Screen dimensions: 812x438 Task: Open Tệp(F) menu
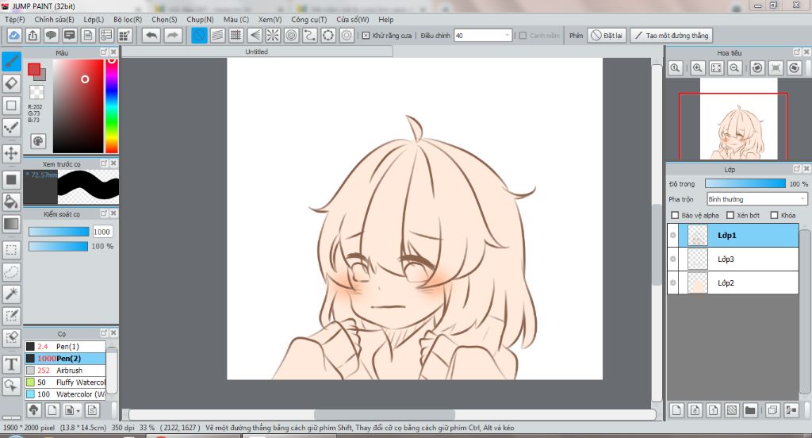(x=15, y=19)
